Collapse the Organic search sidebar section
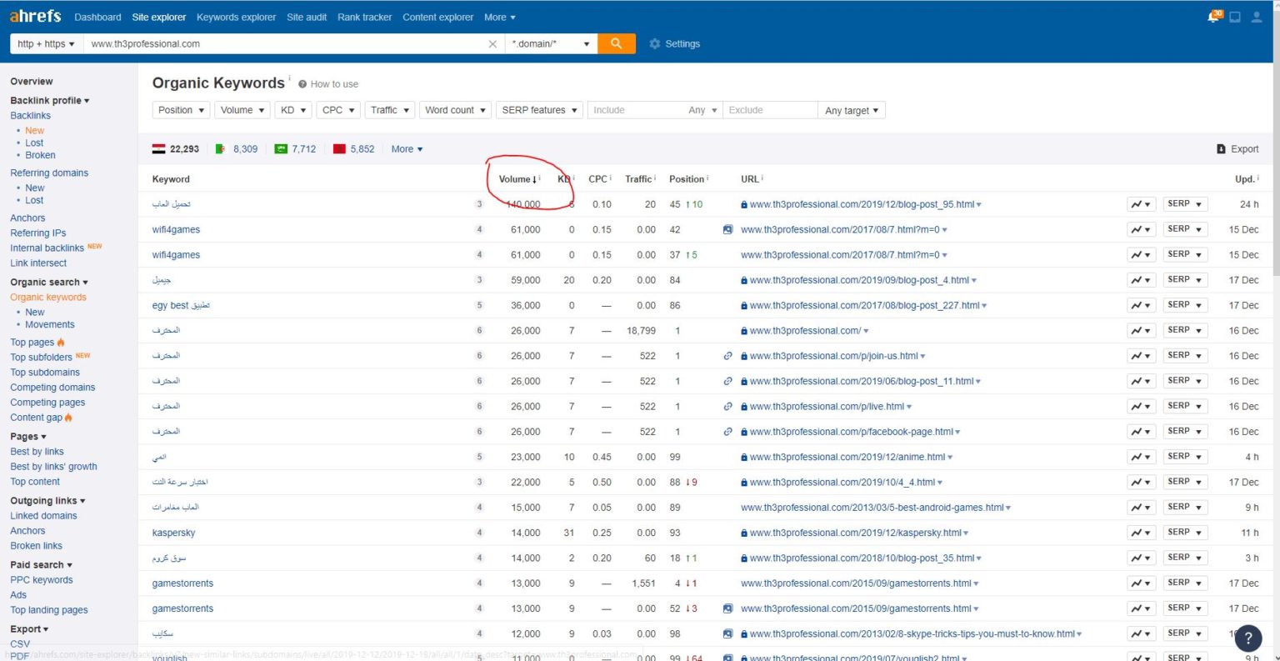 coord(48,283)
